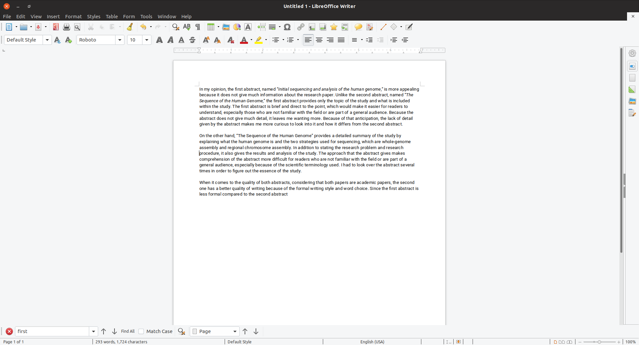This screenshot has height=345, width=639.
Task: Toggle formatting marks pilcrow
Action: 198,27
